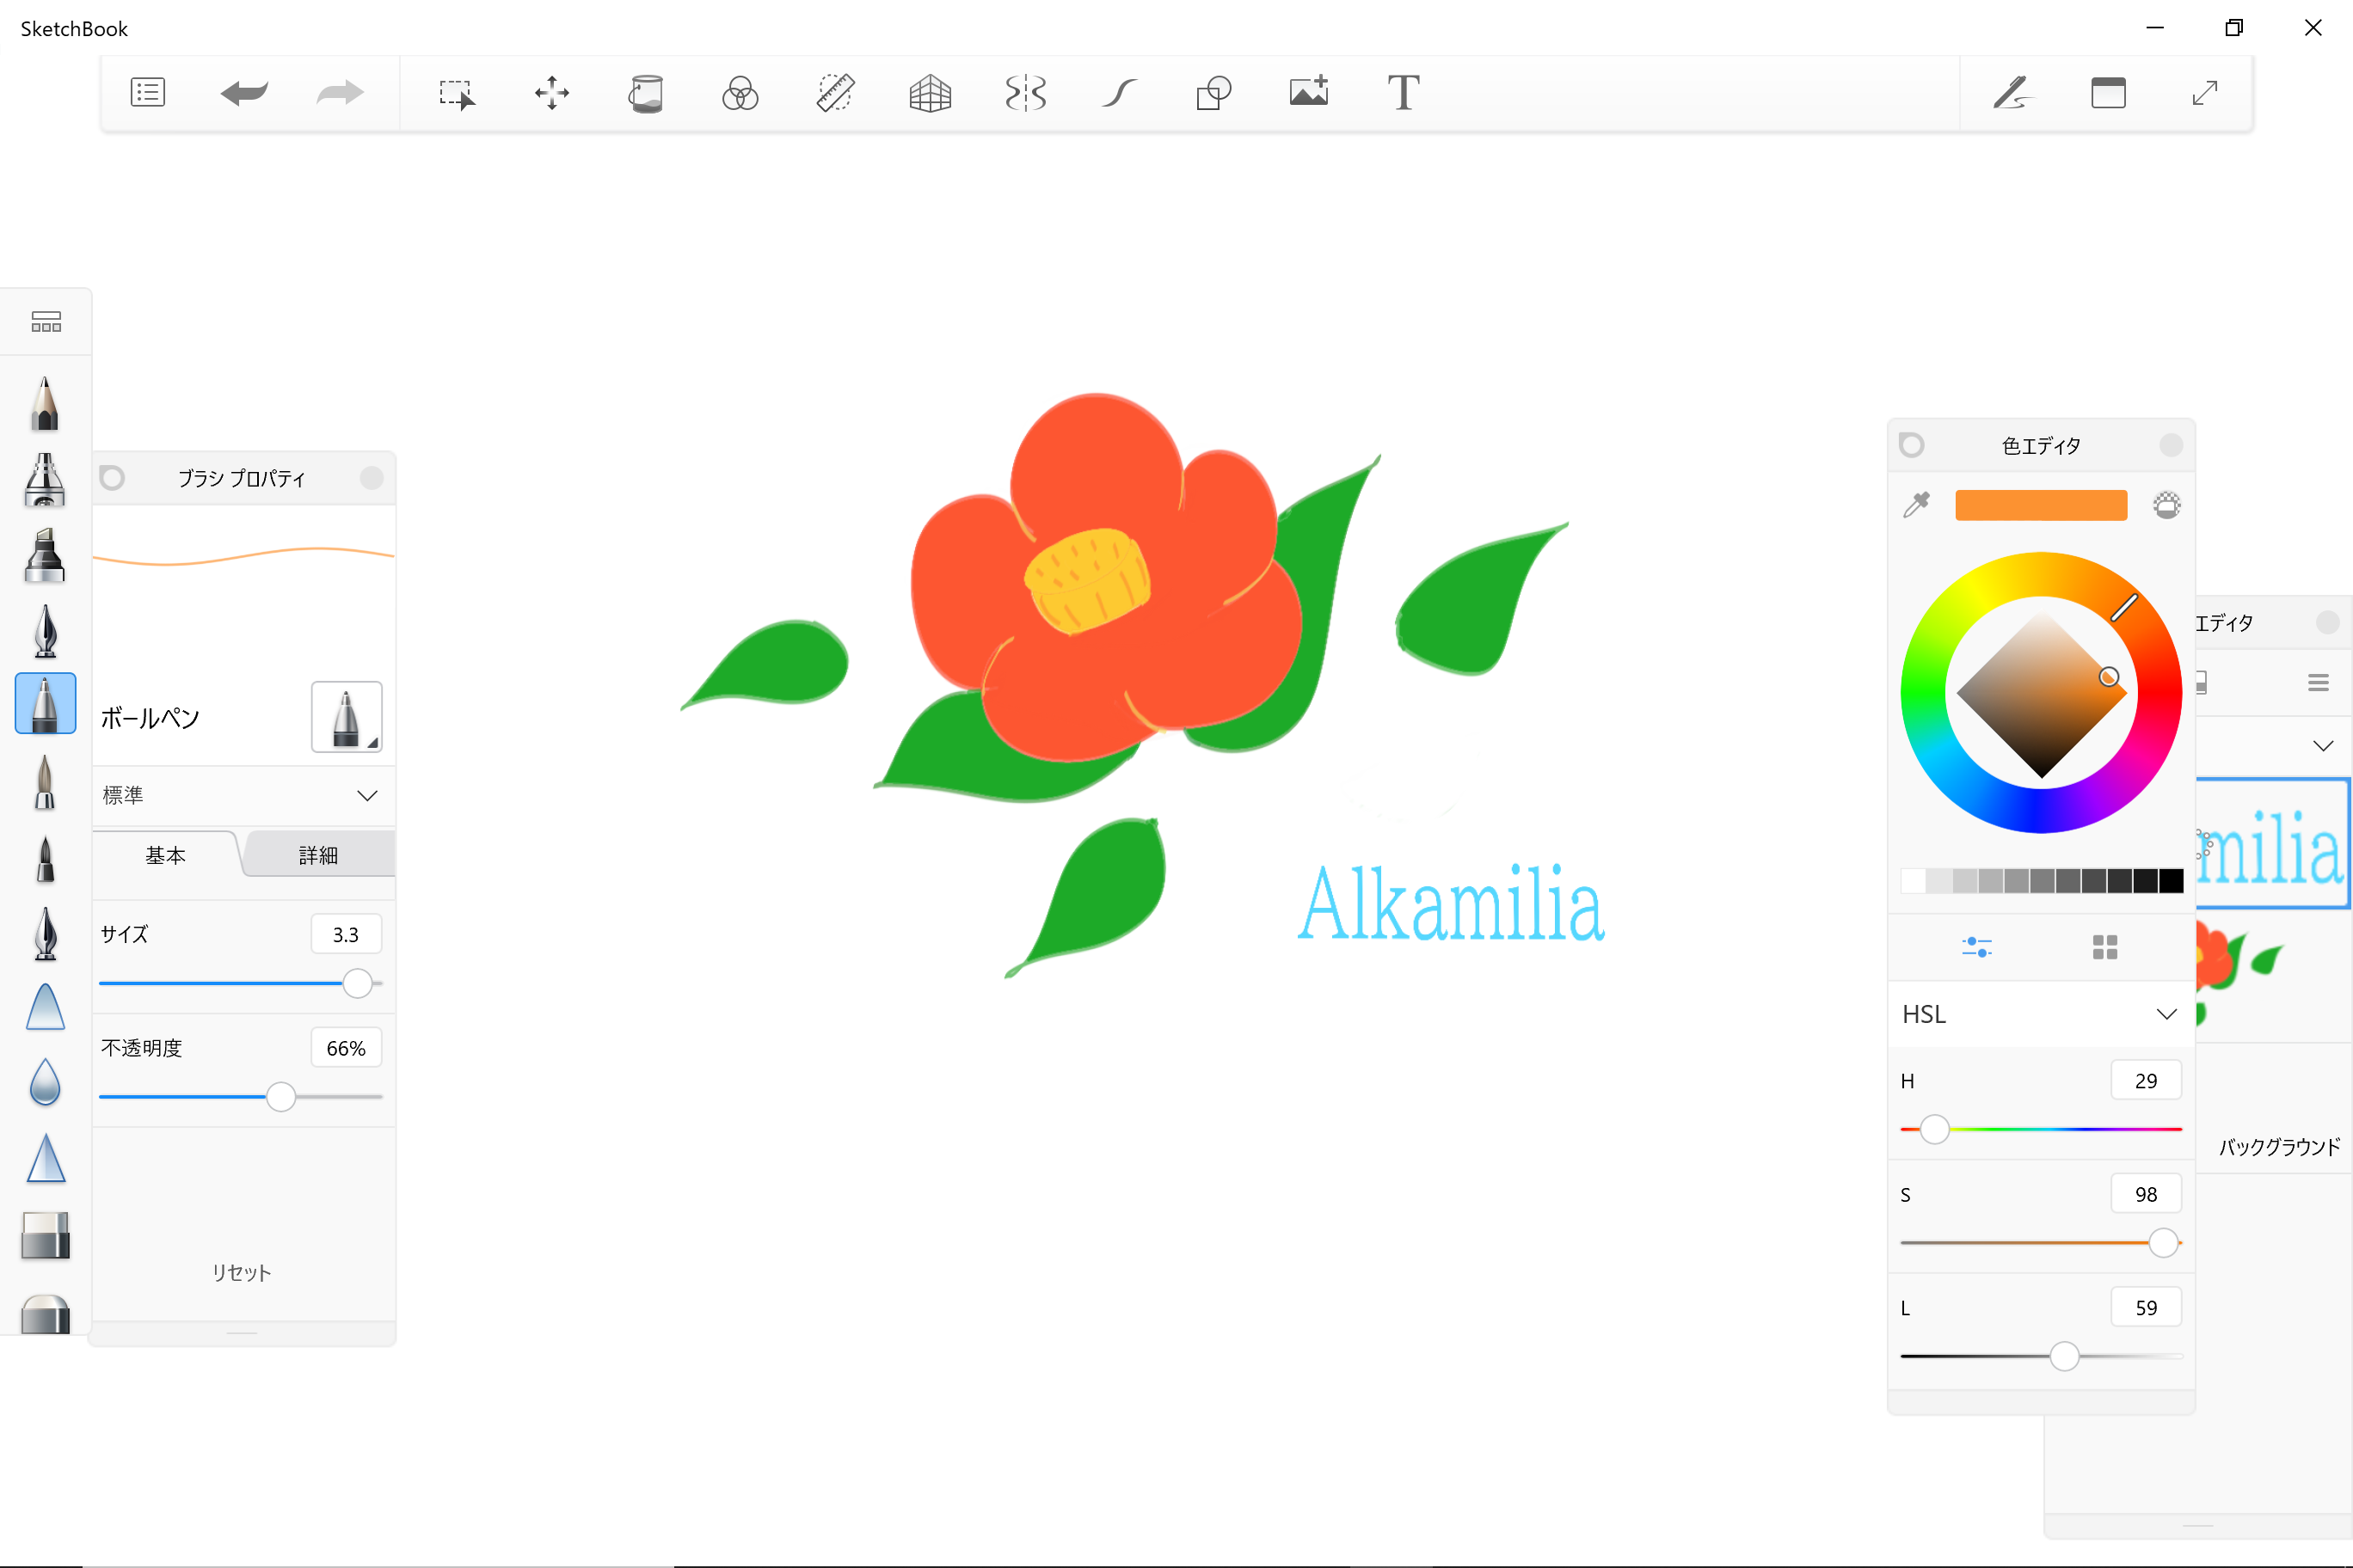Close the Color Editor panel dot
The width and height of the screenshot is (2353, 1568).
(2171, 445)
